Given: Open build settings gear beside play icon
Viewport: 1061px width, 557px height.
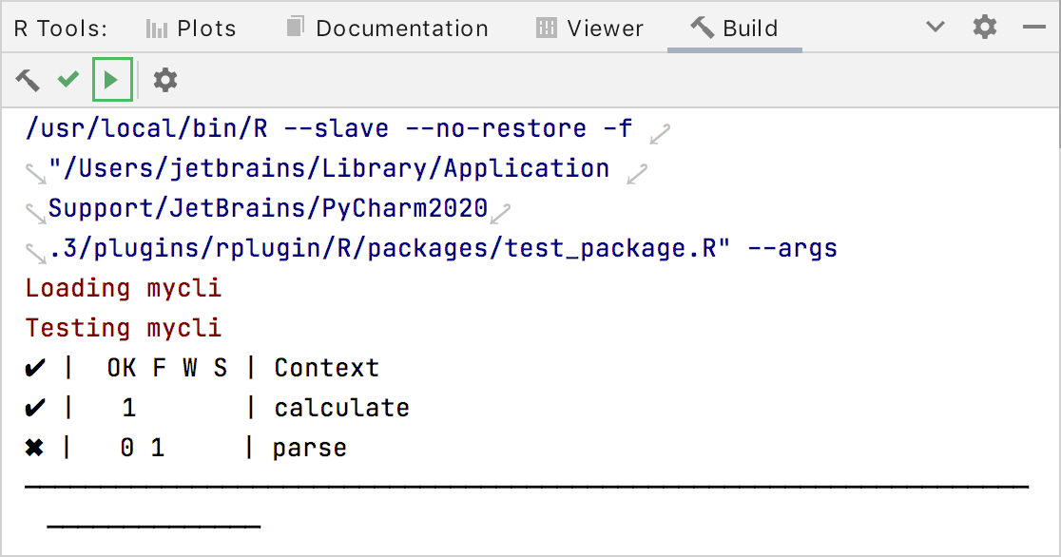Looking at the screenshot, I should [165, 81].
